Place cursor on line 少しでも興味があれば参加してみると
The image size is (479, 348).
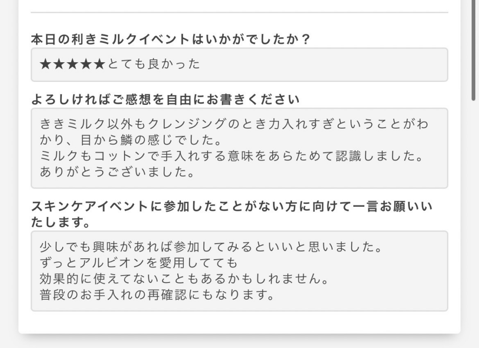click(211, 246)
